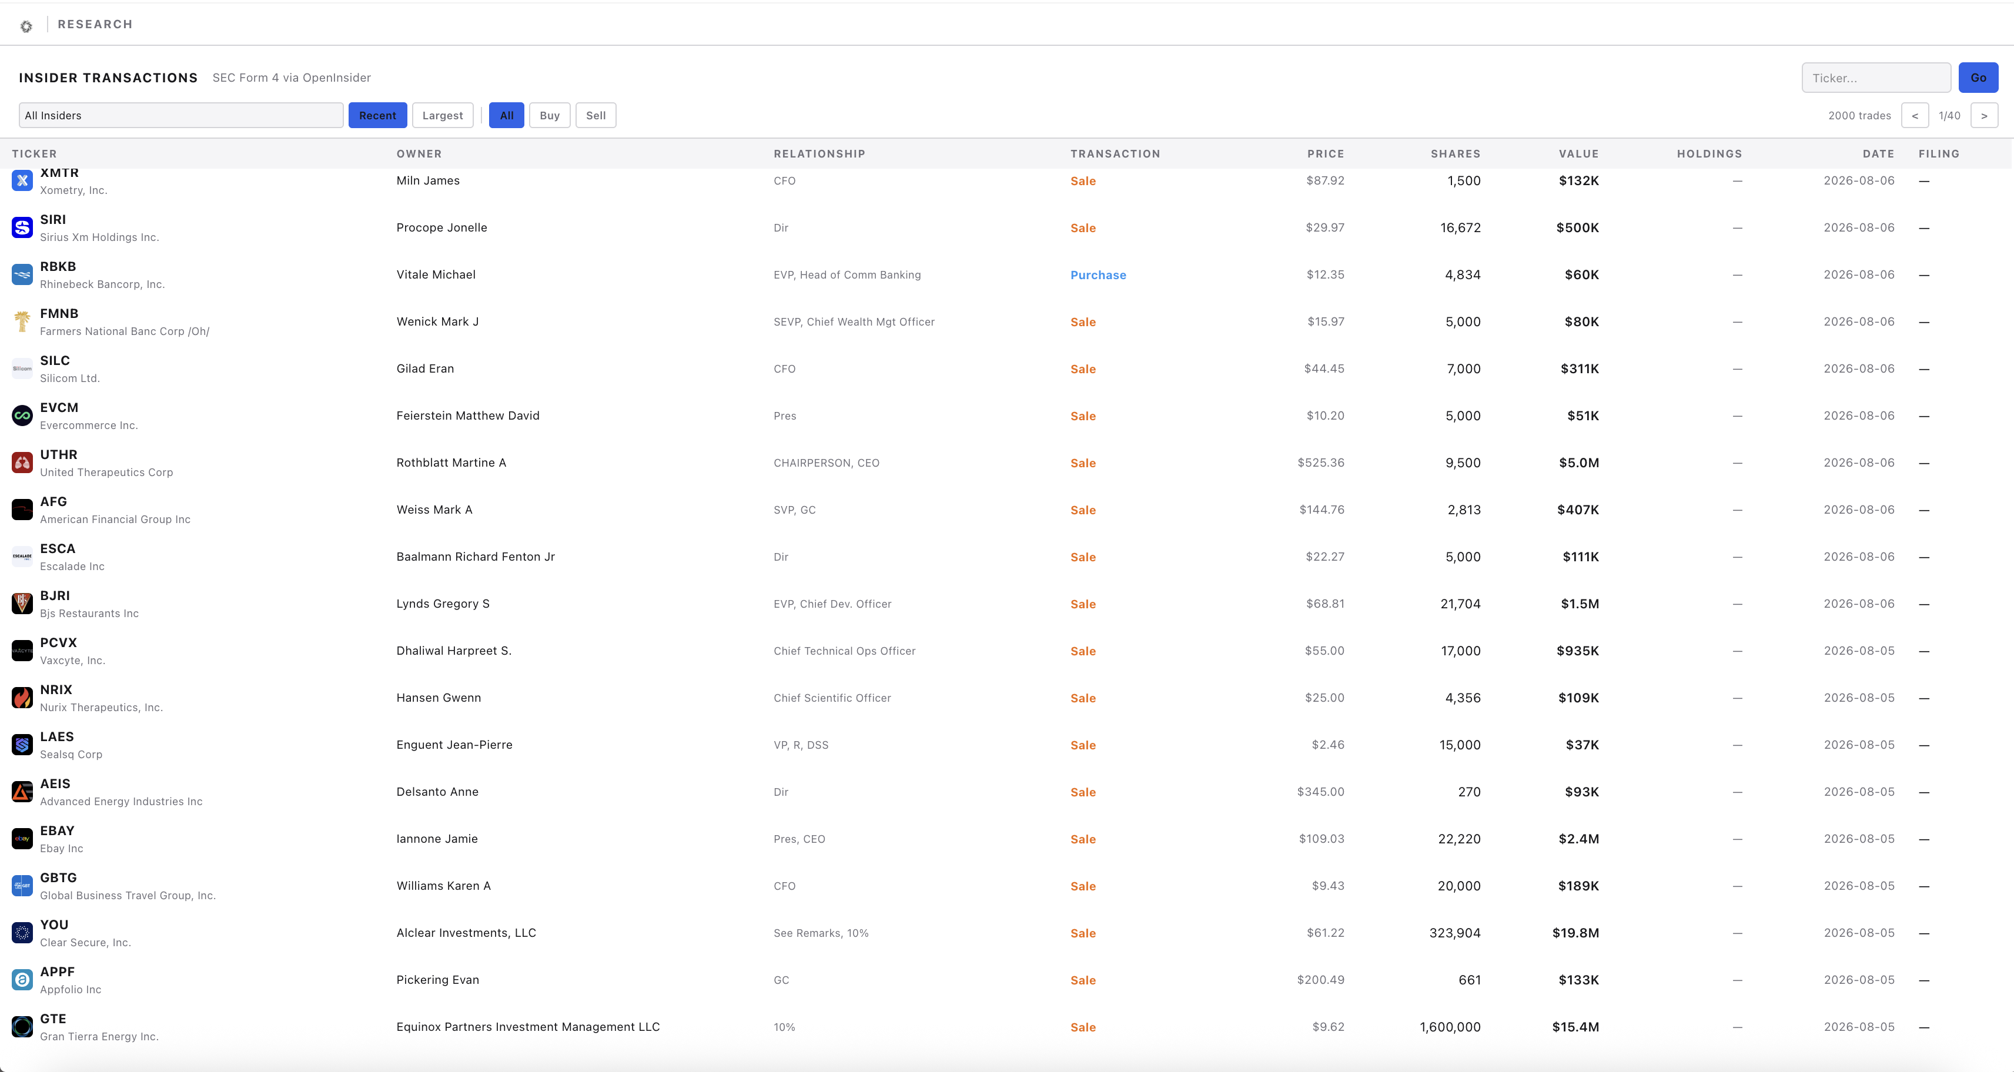
Task: Click the Gran Tierra GTE logo
Action: point(22,1027)
